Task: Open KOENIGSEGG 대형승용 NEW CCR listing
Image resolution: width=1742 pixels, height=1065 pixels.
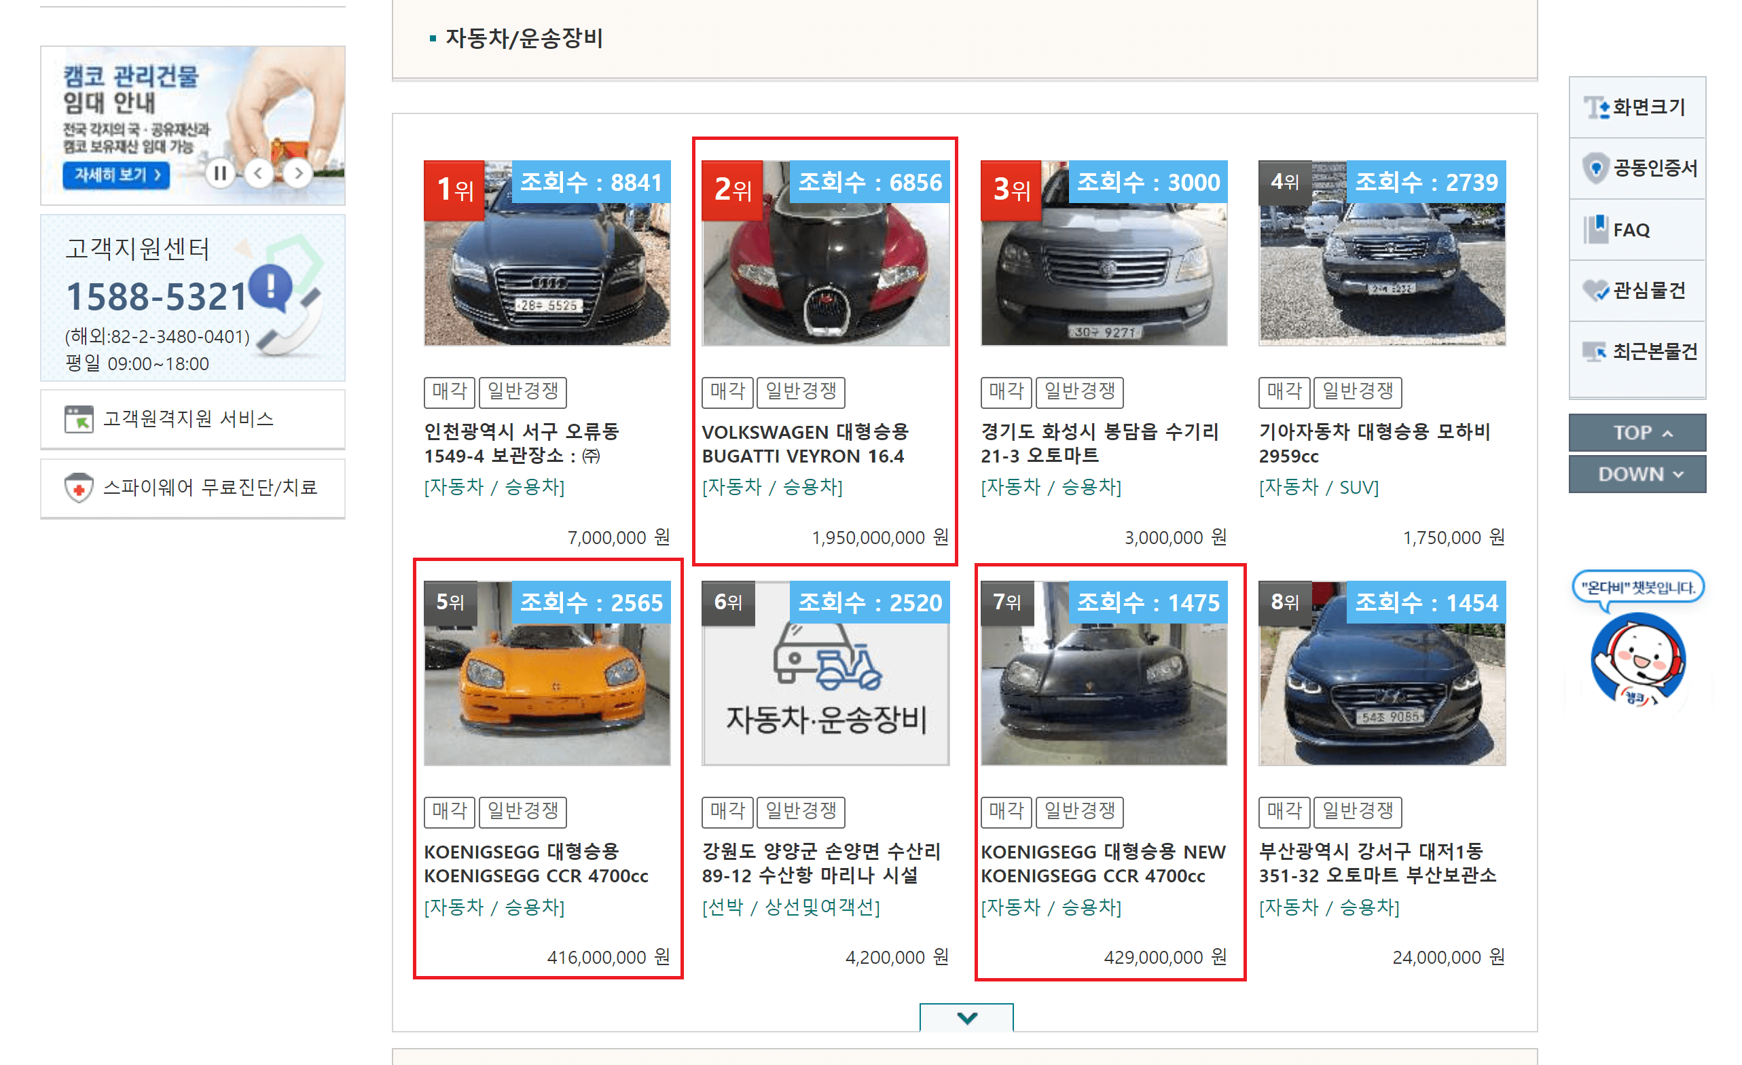Action: tap(1103, 863)
